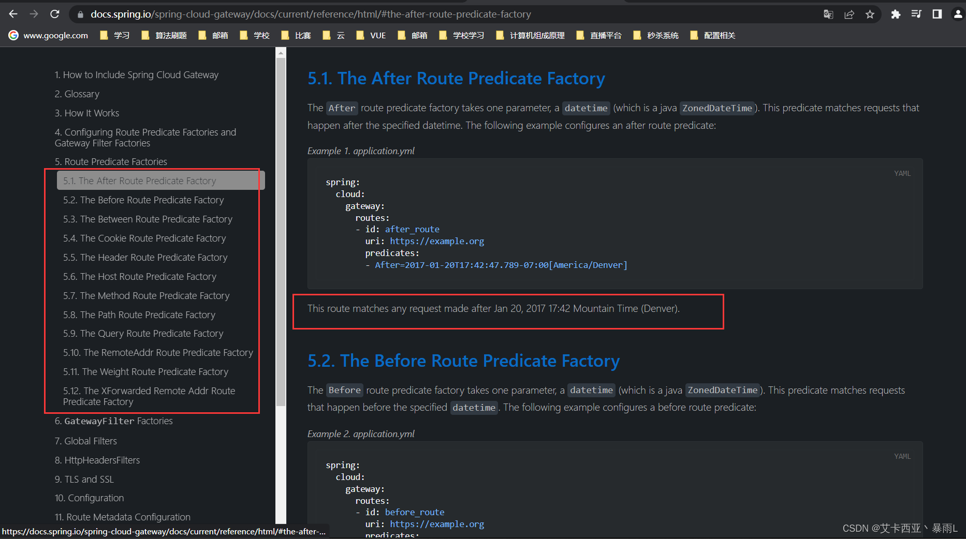The width and height of the screenshot is (966, 539).
Task: Open 10. Configuration section
Action: (x=90, y=498)
